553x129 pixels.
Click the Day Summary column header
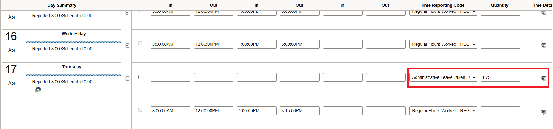pyautogui.click(x=62, y=5)
